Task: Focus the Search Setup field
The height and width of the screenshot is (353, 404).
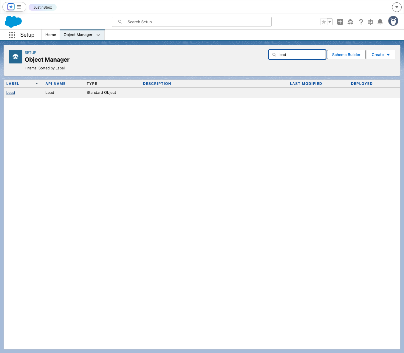Action: coord(192,22)
